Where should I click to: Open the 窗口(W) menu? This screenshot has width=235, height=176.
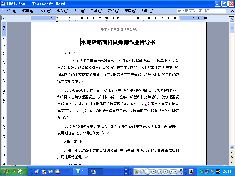point(130,11)
